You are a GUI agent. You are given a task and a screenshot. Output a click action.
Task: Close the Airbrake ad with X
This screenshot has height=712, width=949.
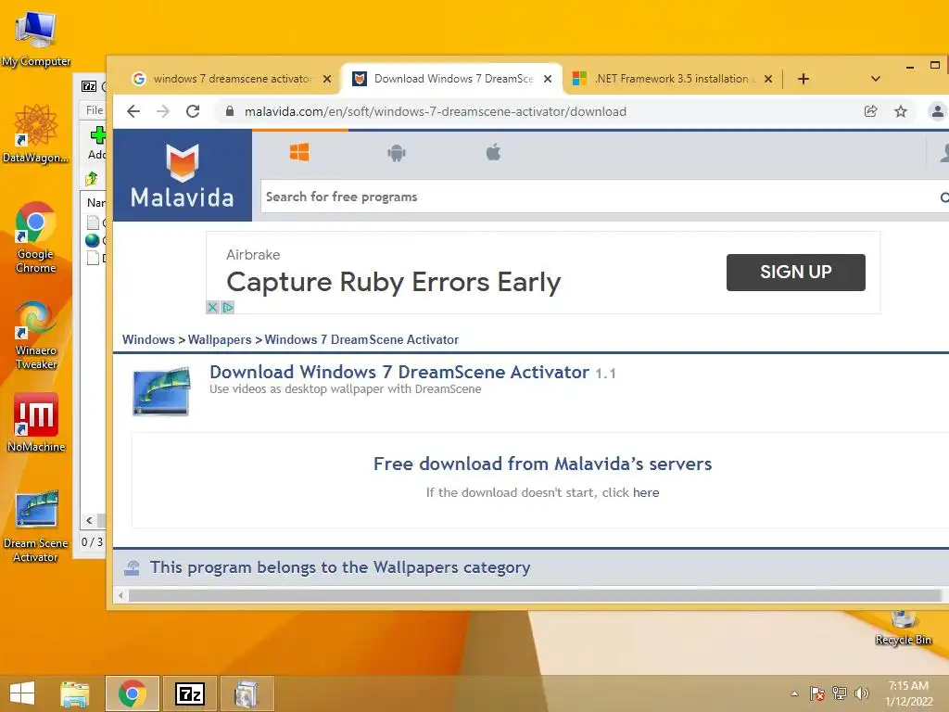click(212, 308)
